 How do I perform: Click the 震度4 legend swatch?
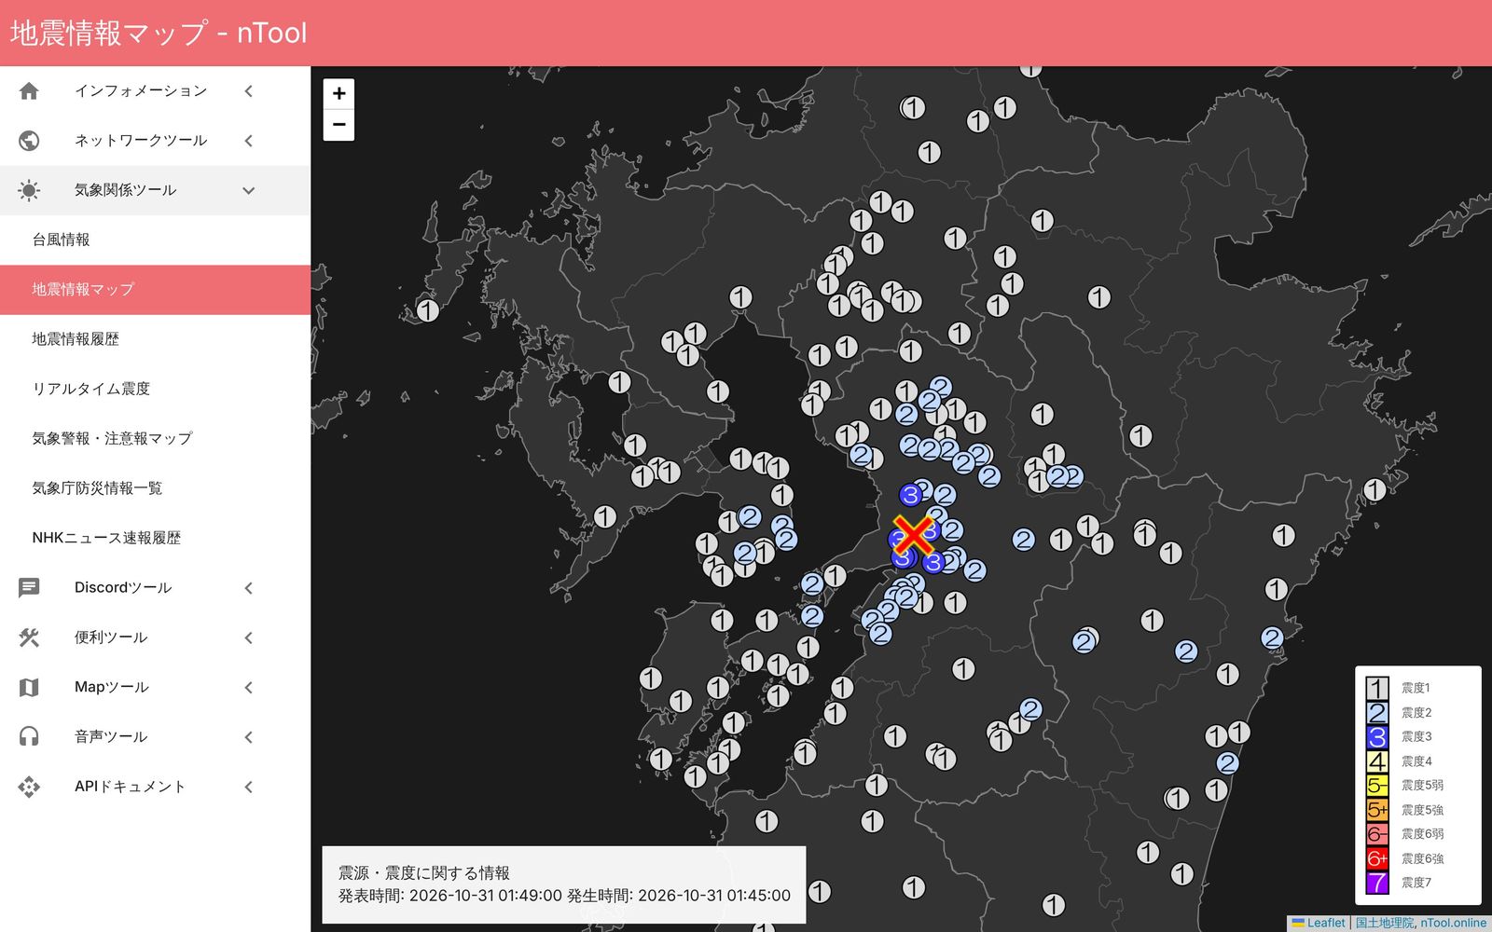[x=1377, y=761]
